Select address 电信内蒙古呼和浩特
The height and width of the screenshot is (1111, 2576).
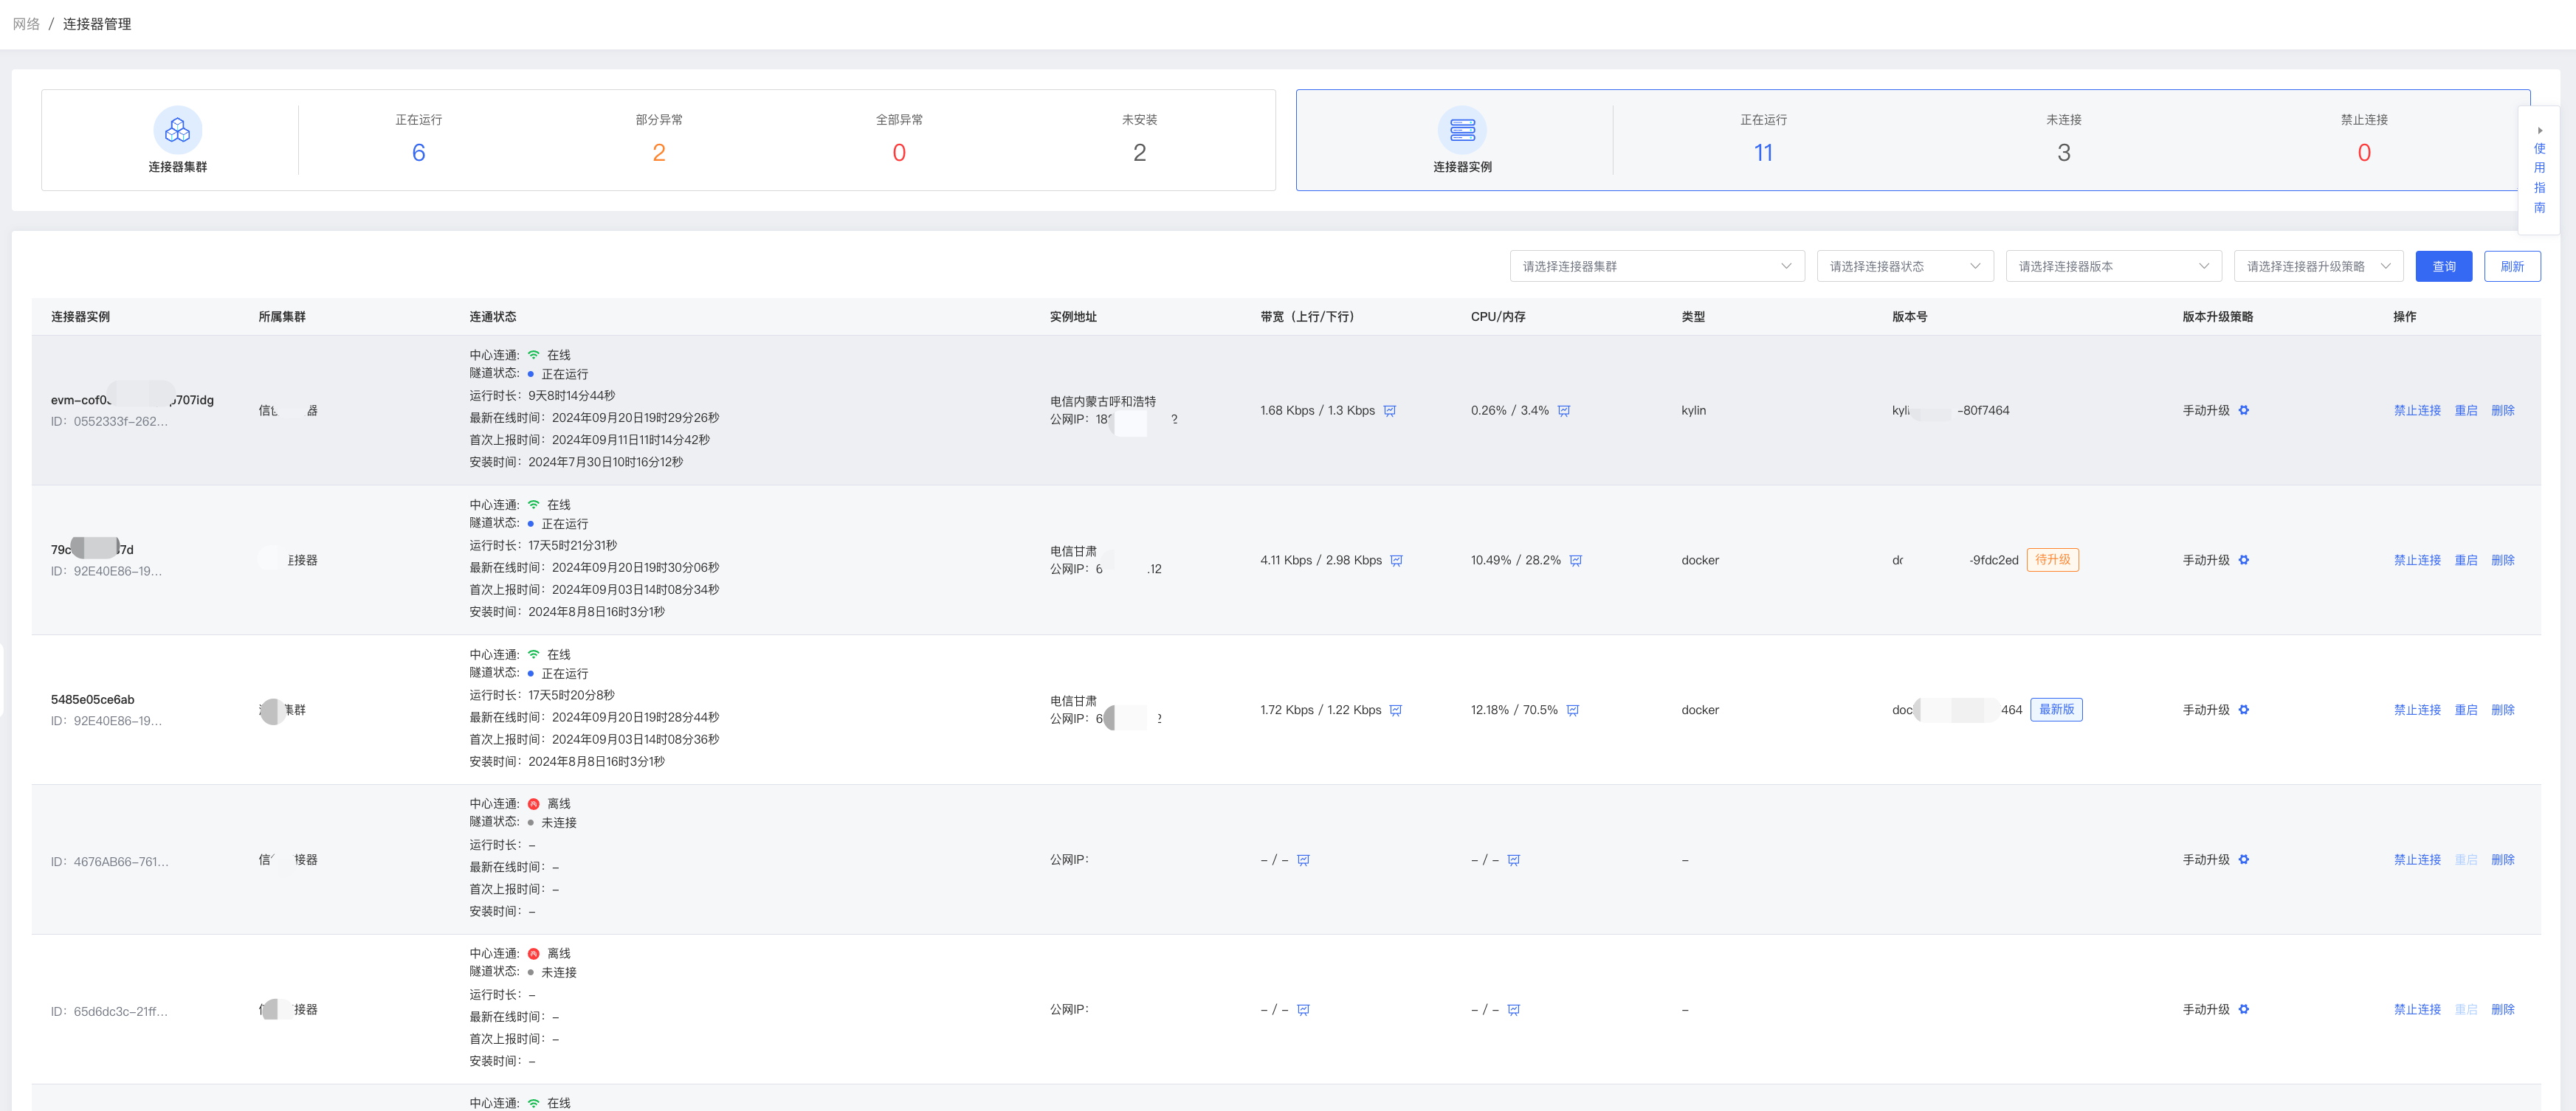[1102, 401]
